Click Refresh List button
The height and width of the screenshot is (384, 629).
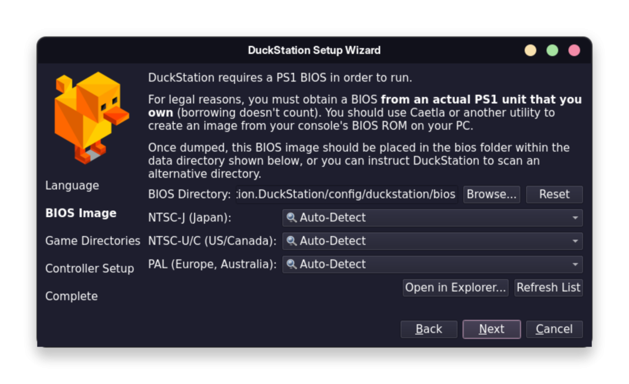click(x=548, y=287)
